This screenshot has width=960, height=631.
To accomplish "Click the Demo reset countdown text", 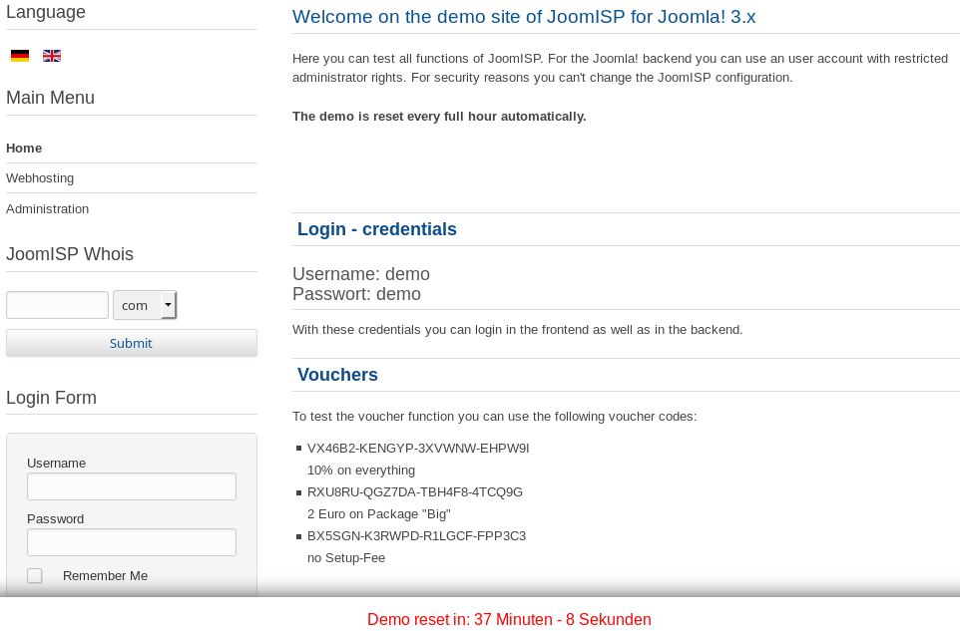I will point(509,619).
